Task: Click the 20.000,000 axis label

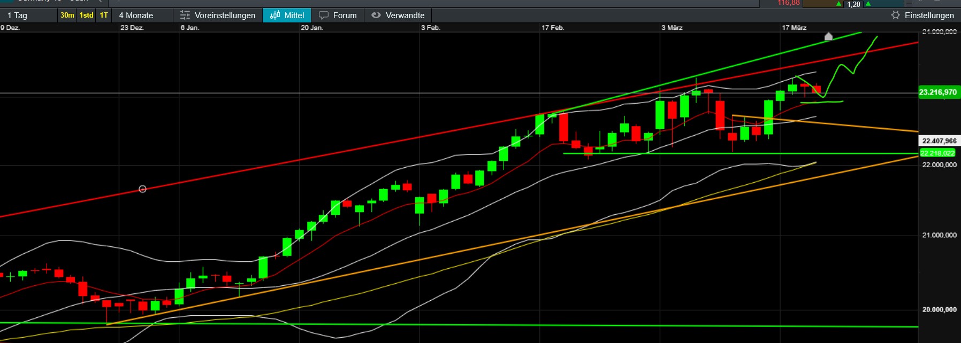Action: 939,309
